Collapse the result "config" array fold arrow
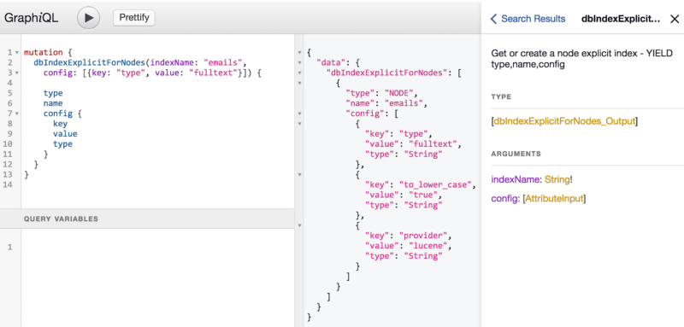This screenshot has width=684, height=327. pyautogui.click(x=300, y=114)
